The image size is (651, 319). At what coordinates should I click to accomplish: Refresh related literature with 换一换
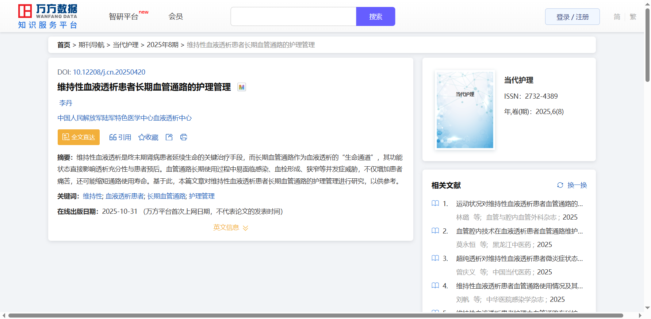click(x=572, y=185)
